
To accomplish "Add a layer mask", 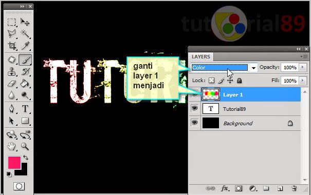I will [x=239, y=188].
